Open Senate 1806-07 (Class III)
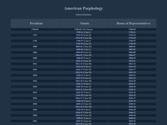Image resolution: width=167 pixels, height=125 pixels. tap(83, 55)
